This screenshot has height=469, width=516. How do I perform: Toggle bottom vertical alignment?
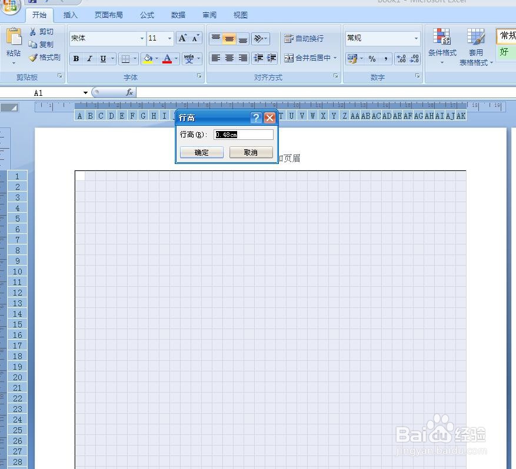243,38
